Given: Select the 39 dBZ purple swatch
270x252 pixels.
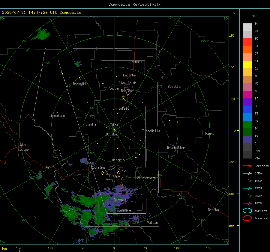Looking at the screenshot, I should coord(247,102).
